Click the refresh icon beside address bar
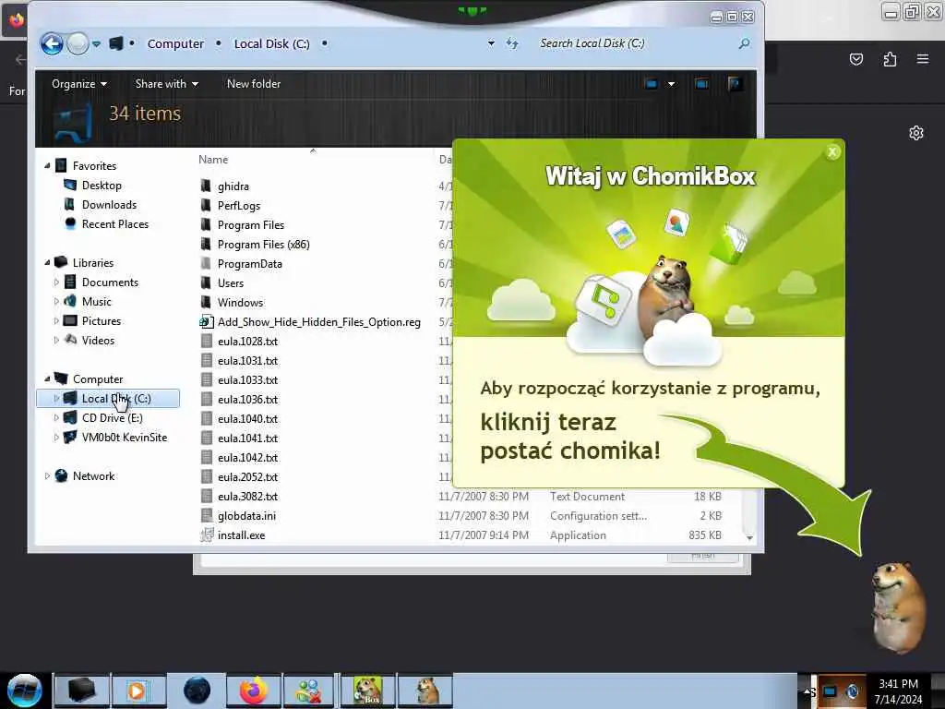 [512, 43]
